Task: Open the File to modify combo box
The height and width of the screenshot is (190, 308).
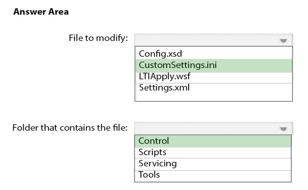Action: click(x=214, y=40)
